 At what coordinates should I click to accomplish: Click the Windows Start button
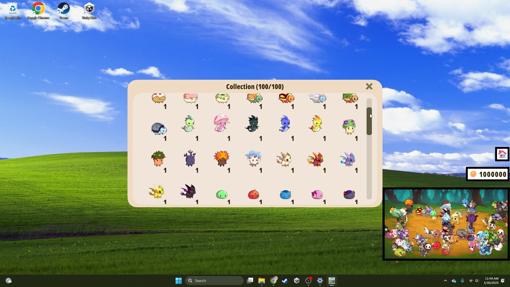click(178, 280)
